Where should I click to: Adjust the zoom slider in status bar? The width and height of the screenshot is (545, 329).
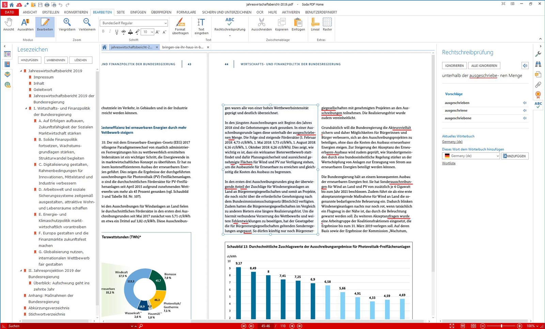tap(501, 326)
